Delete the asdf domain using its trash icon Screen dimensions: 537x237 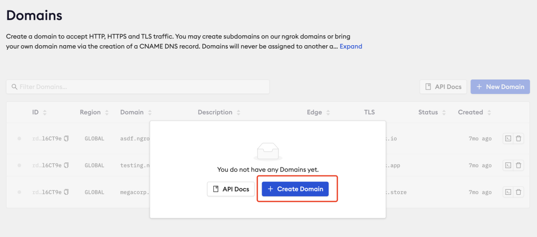pyautogui.click(x=519, y=139)
